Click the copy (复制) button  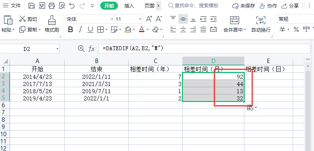point(28,30)
